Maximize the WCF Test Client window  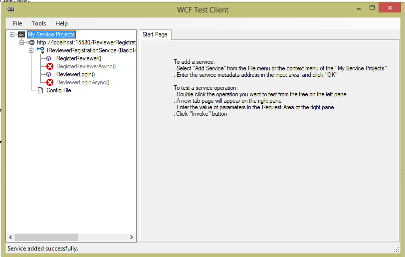coord(372,8)
